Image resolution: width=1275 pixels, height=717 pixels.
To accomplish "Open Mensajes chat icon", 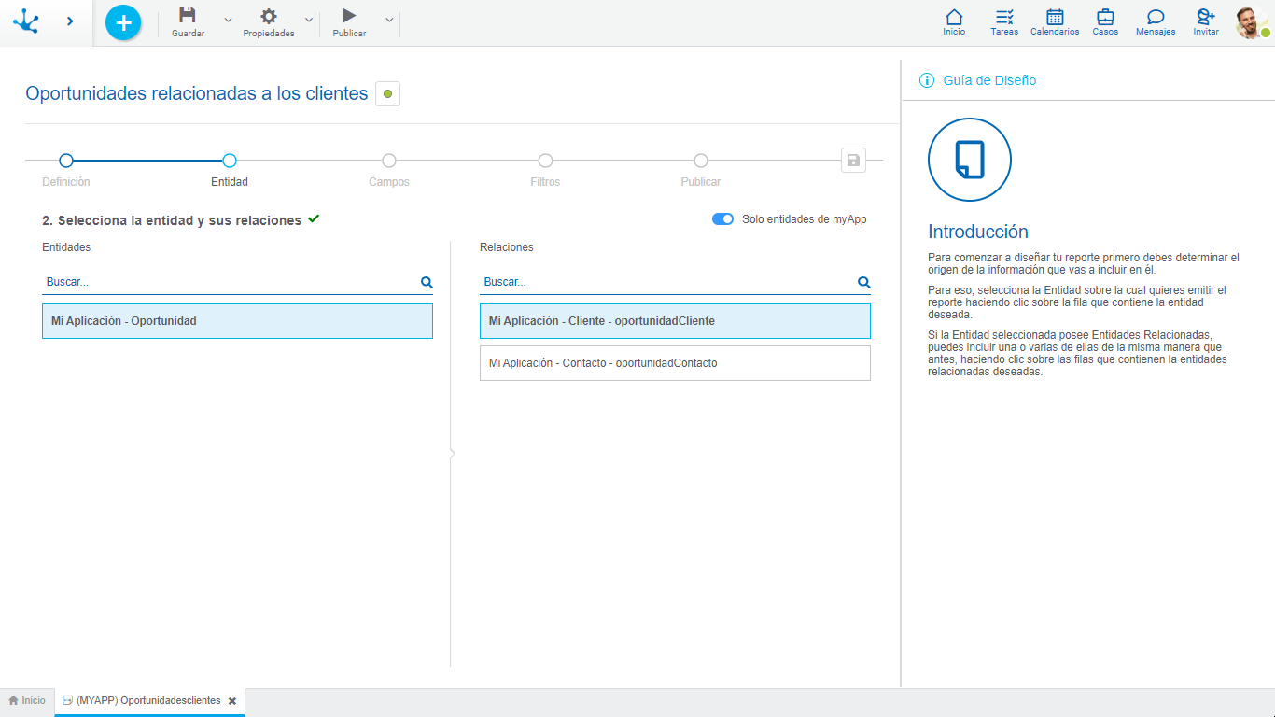I will 1156,17.
